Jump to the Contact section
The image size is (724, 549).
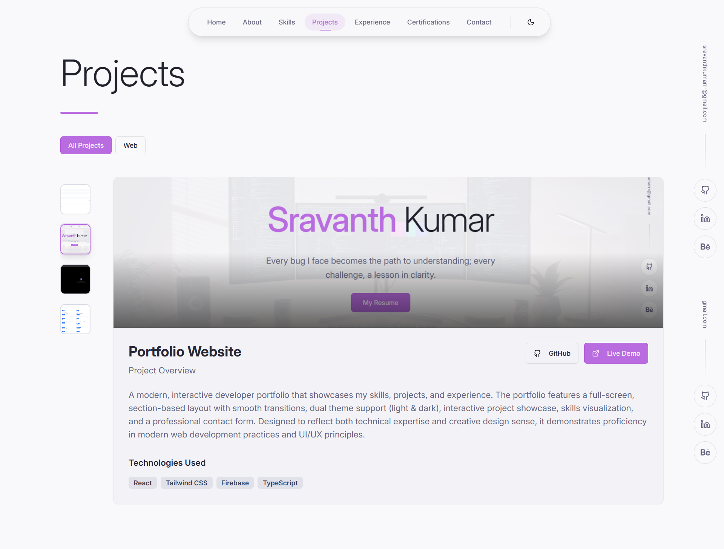[x=479, y=22]
